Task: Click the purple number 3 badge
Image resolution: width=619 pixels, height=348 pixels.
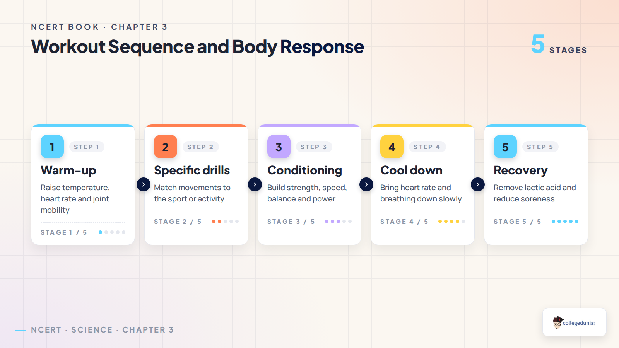Action: 279,147
